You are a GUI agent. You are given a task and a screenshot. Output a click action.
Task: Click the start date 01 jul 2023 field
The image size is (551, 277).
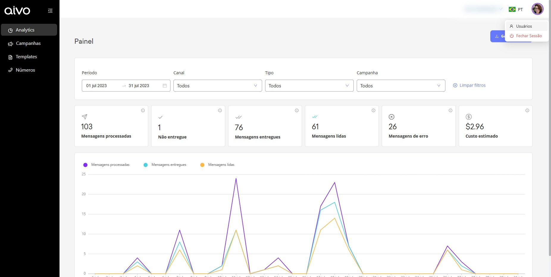click(x=97, y=86)
